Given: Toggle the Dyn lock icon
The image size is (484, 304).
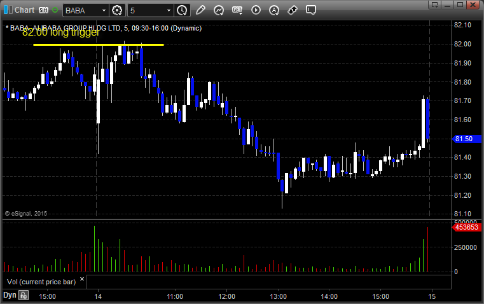Looking at the screenshot, I should click(x=24, y=295).
